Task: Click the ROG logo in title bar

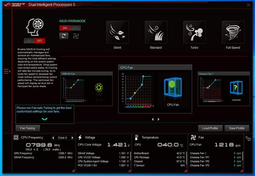Action: coord(8,5)
